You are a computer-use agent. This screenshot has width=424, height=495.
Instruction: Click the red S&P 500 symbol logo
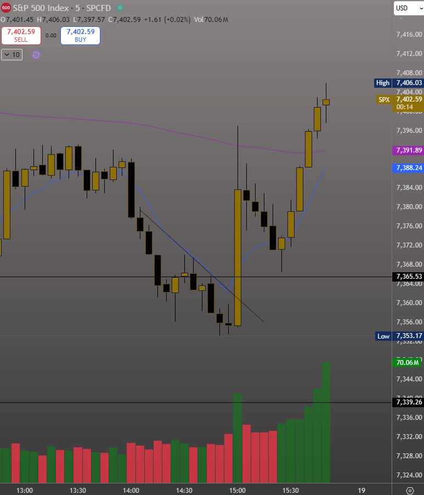tap(5, 8)
